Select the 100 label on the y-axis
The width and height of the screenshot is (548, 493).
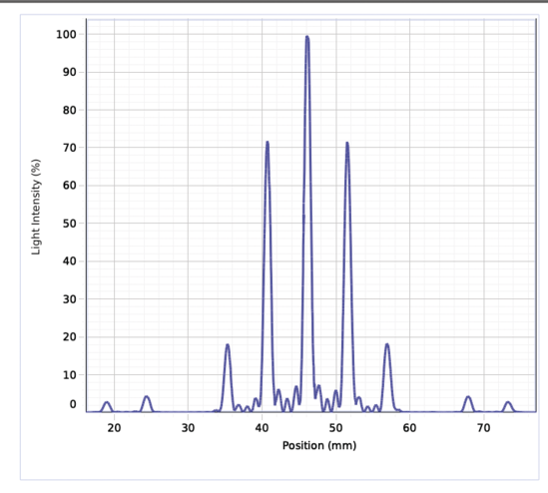click(x=66, y=34)
